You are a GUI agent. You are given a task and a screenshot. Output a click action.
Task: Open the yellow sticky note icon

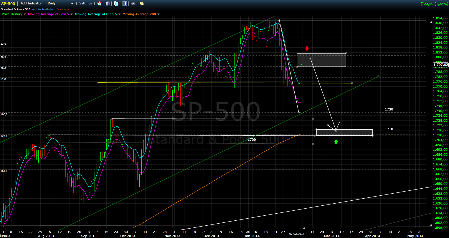tap(142, 4)
